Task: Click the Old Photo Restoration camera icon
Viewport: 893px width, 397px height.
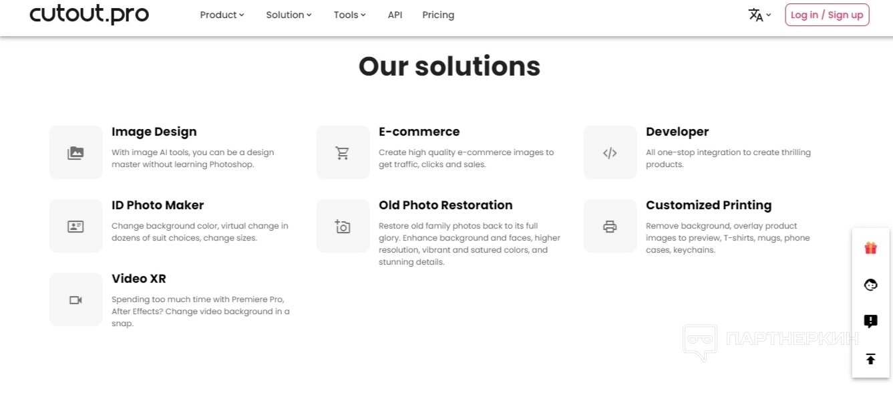Action: coord(343,227)
